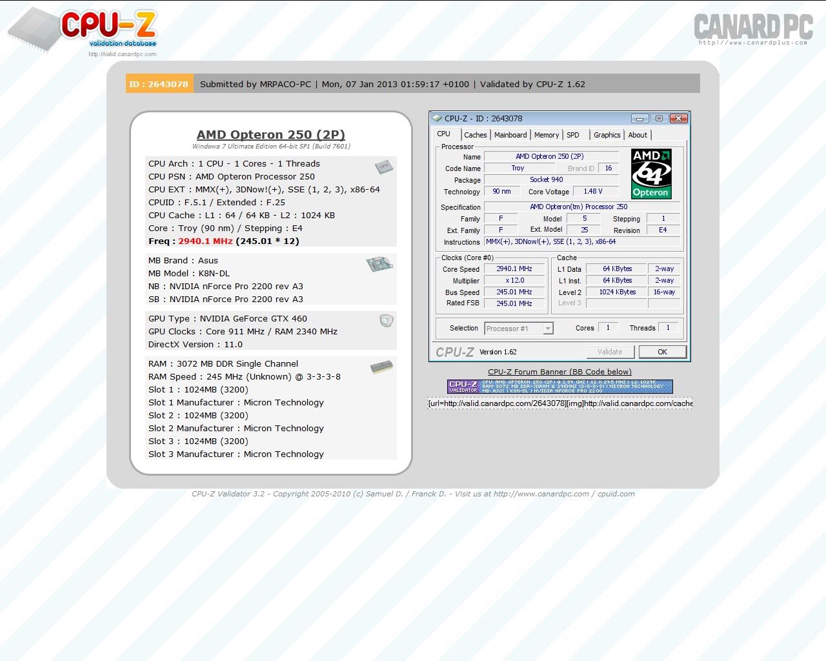
Task: Click the ID : 2643078 orange badge
Action: (159, 84)
